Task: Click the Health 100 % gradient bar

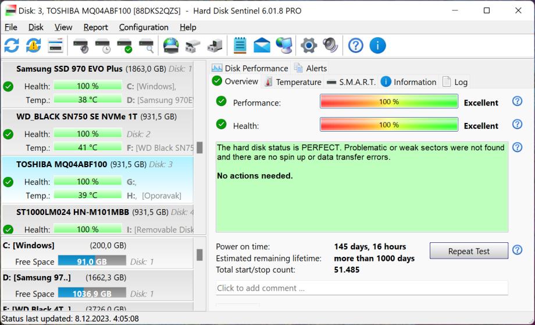Action: pos(389,125)
